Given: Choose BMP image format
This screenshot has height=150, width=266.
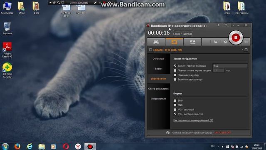Looking at the screenshot, I should 175,101.
